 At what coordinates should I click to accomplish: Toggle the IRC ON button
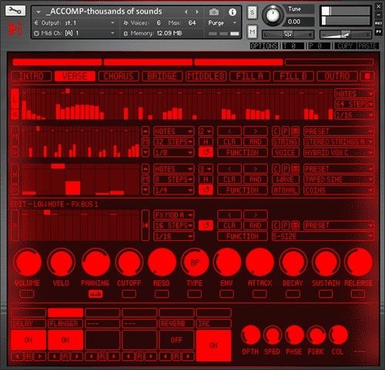click(213, 345)
